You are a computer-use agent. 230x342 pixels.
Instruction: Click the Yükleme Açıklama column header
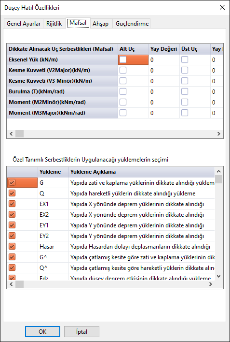(x=142, y=172)
